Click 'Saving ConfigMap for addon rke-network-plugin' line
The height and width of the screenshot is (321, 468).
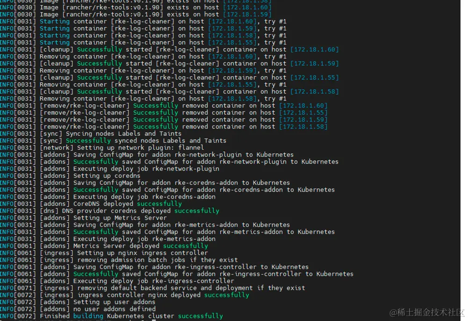click(x=147, y=155)
